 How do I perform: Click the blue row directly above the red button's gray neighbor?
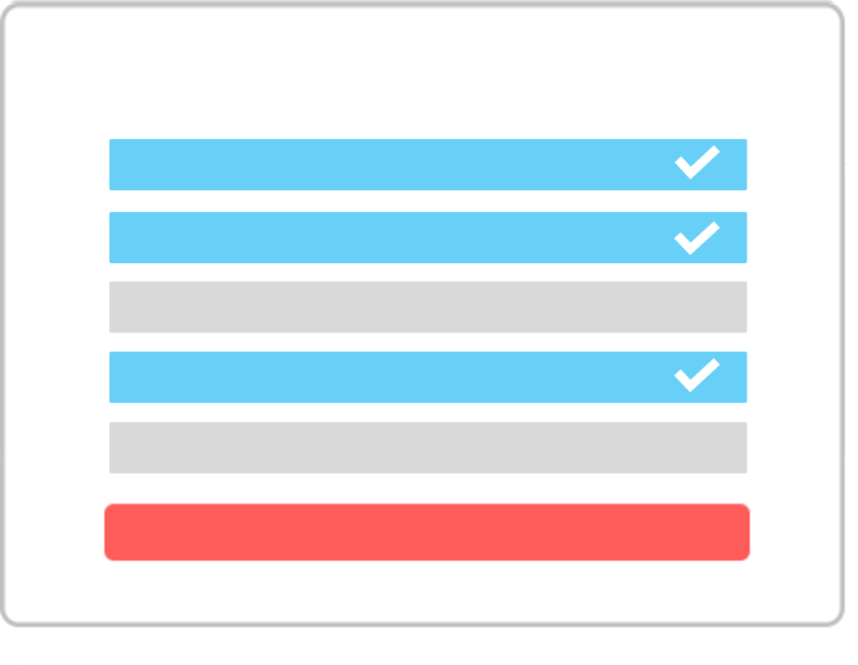tap(428, 378)
